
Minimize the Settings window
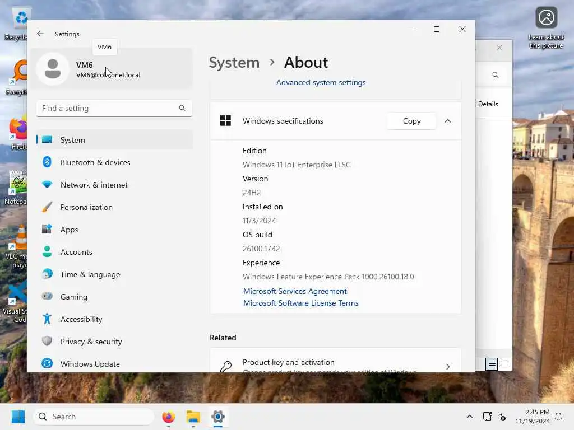pos(411,29)
